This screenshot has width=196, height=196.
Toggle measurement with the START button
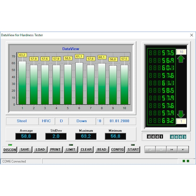[133, 150]
